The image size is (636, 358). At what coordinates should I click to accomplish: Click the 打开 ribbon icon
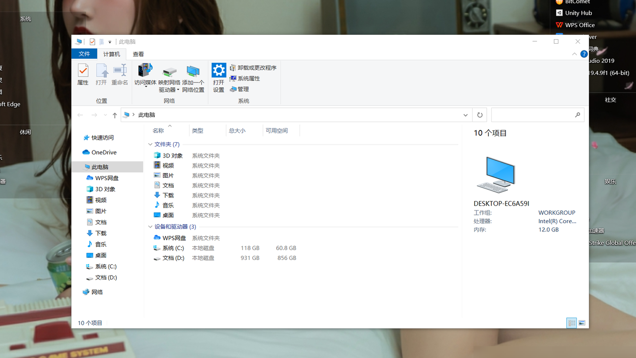tap(101, 75)
